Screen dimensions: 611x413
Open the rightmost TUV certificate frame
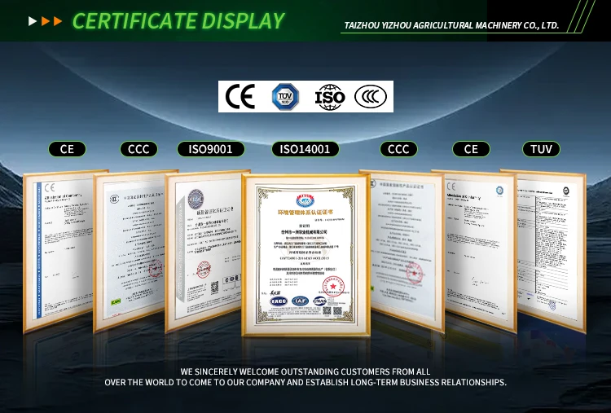552,251
